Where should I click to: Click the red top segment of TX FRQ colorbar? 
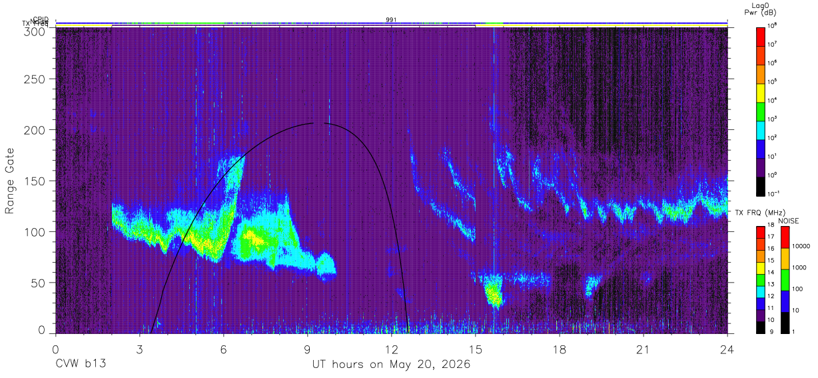(761, 232)
